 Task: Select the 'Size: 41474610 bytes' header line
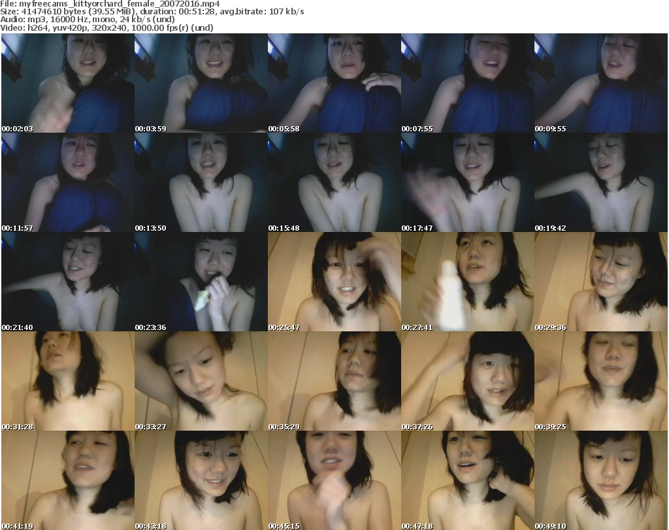(152, 12)
